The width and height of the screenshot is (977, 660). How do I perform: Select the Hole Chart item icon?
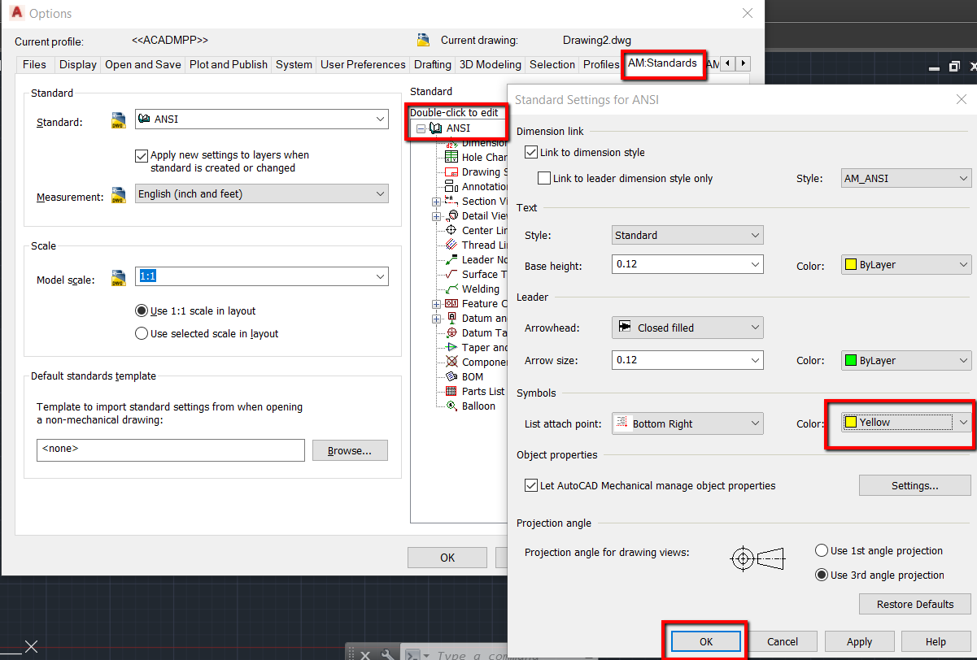[452, 157]
